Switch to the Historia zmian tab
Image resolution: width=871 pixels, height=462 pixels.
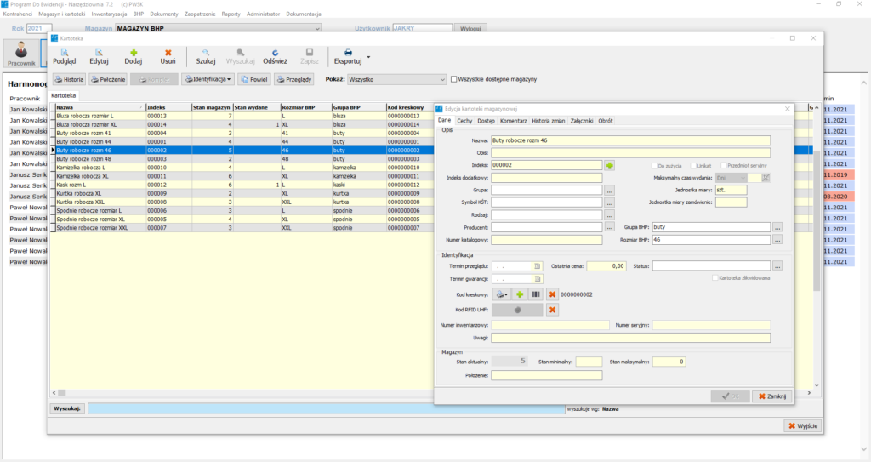[548, 121]
